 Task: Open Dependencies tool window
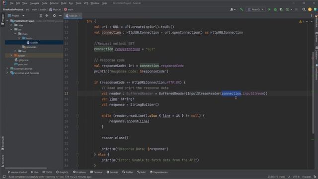pyautogui.click(x=159, y=172)
